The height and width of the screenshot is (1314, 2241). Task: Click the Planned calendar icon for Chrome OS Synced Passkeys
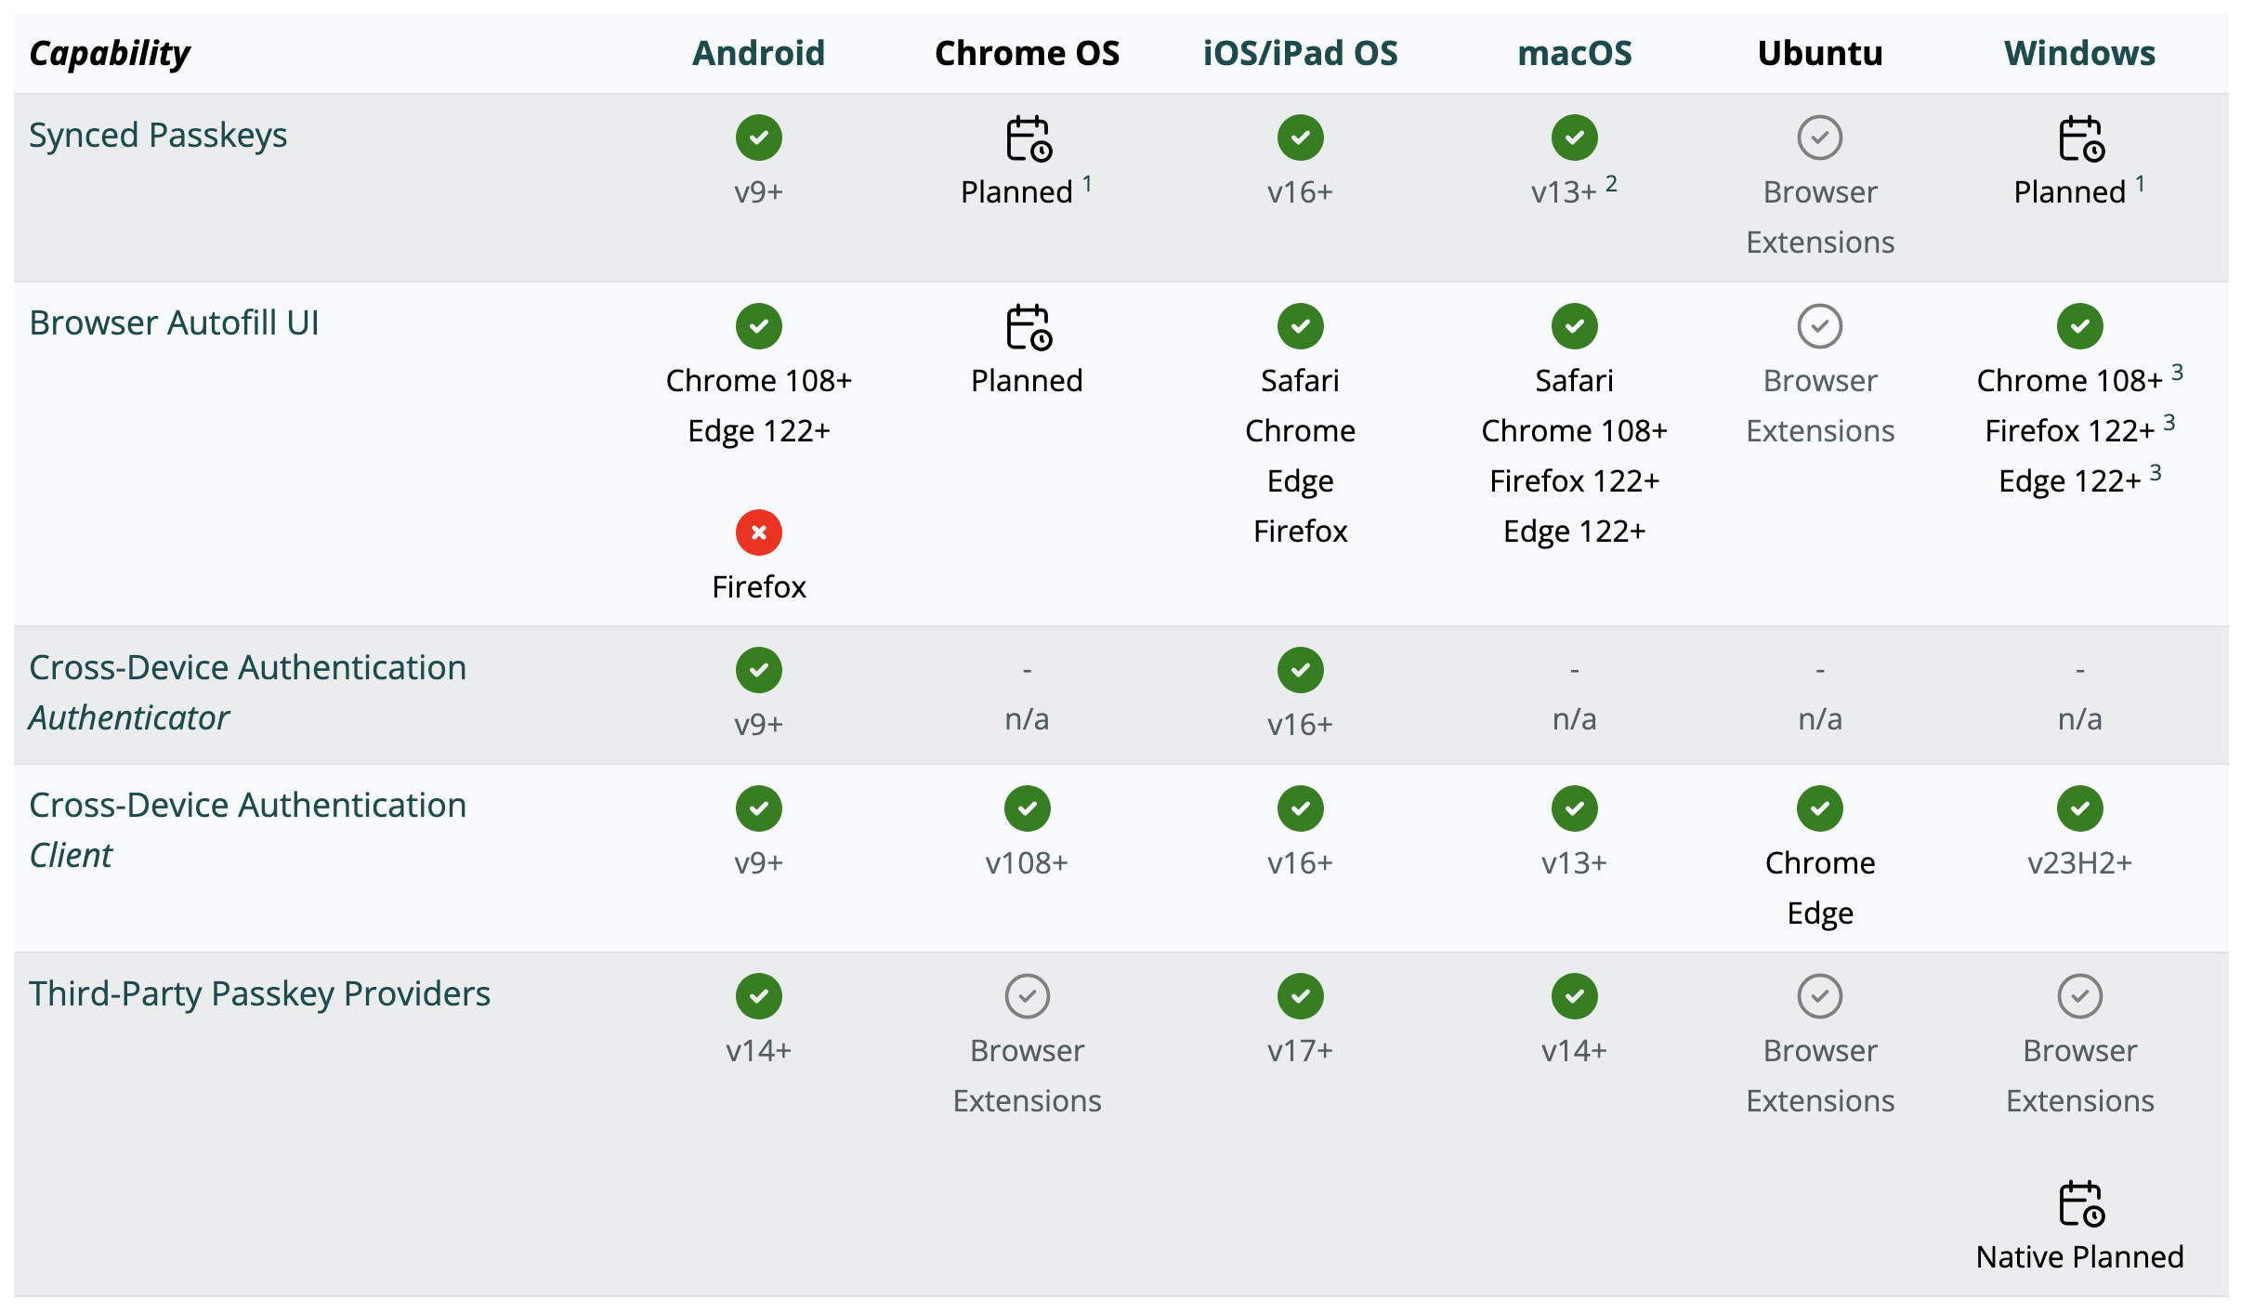(1029, 138)
